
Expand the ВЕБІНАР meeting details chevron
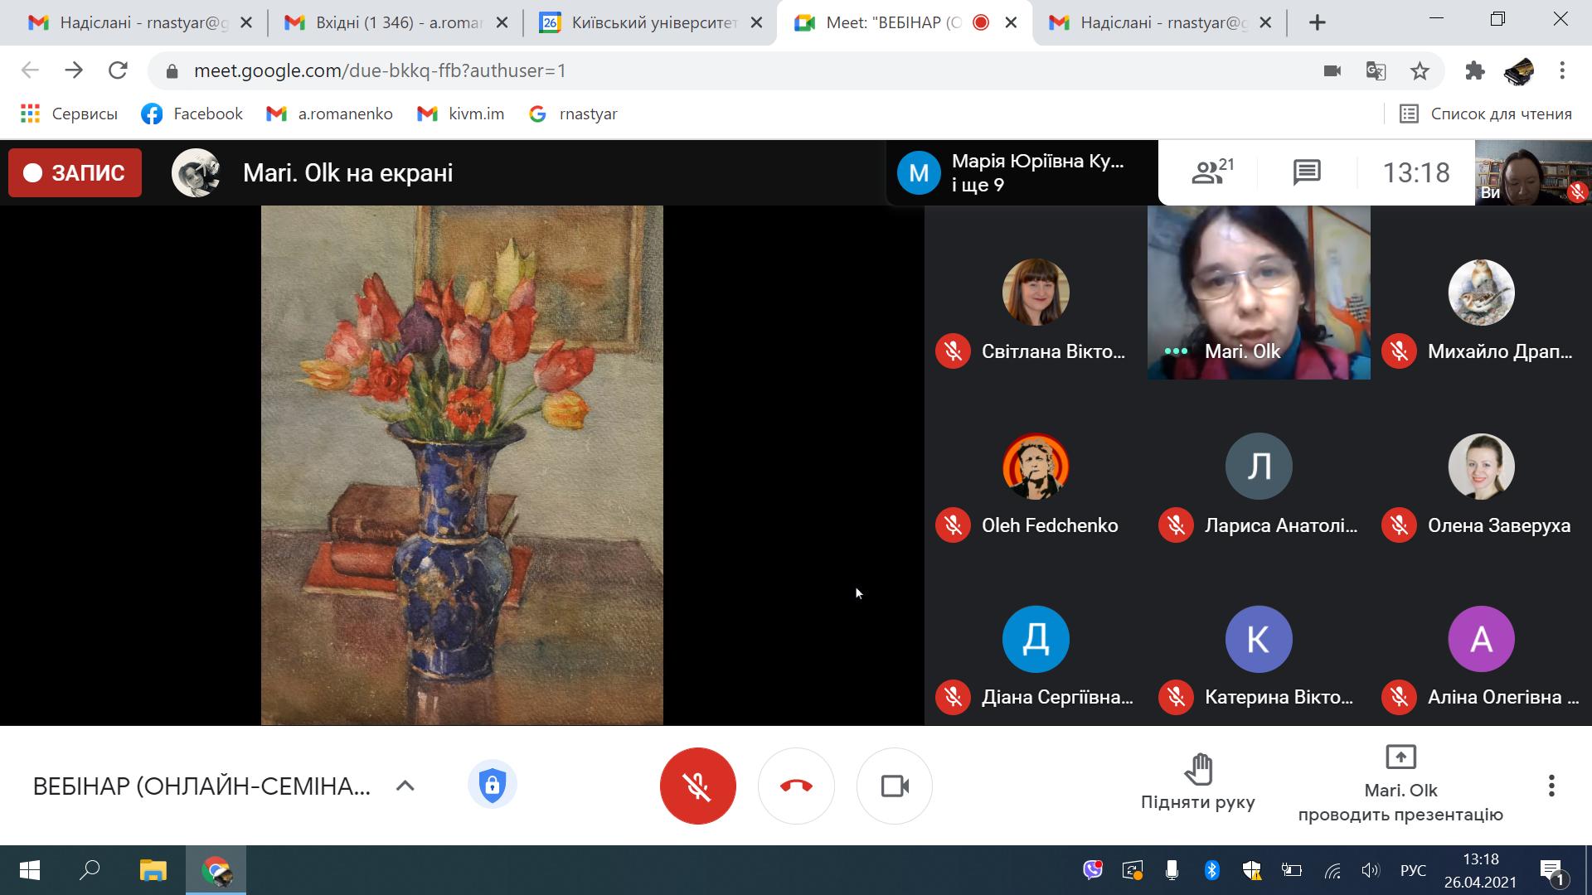pos(405,786)
